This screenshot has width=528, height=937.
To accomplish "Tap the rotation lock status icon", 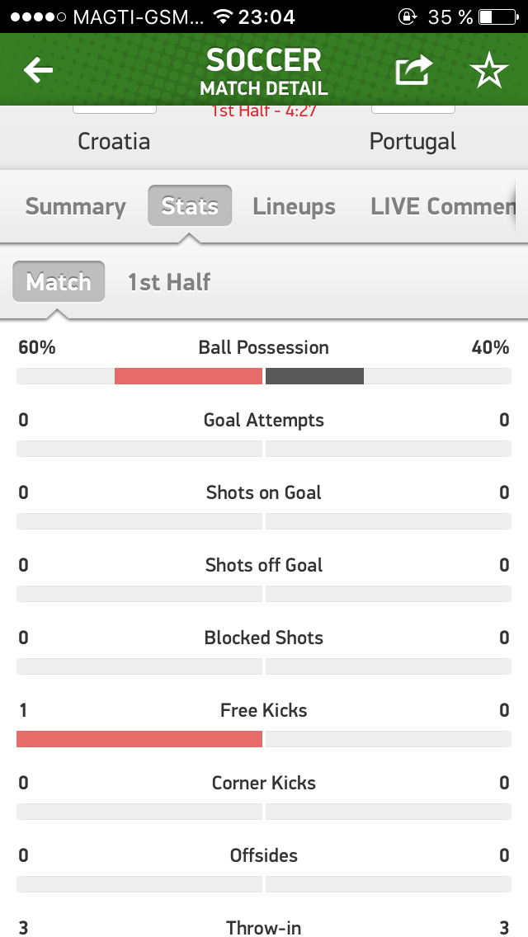I will coord(408,16).
